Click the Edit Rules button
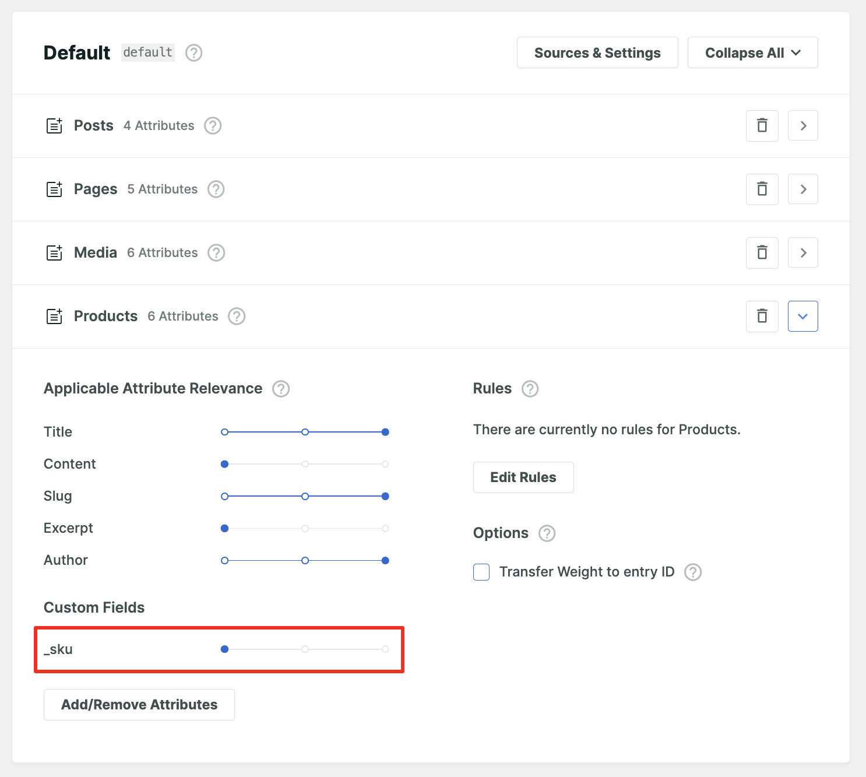866x777 pixels. pos(523,477)
